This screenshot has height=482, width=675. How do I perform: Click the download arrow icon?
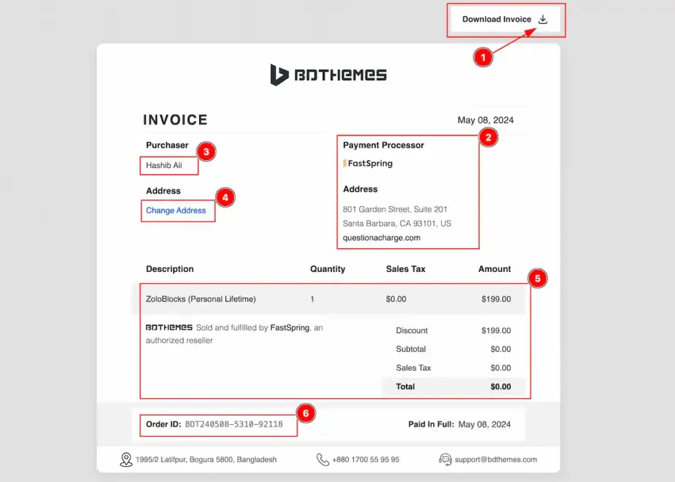543,19
